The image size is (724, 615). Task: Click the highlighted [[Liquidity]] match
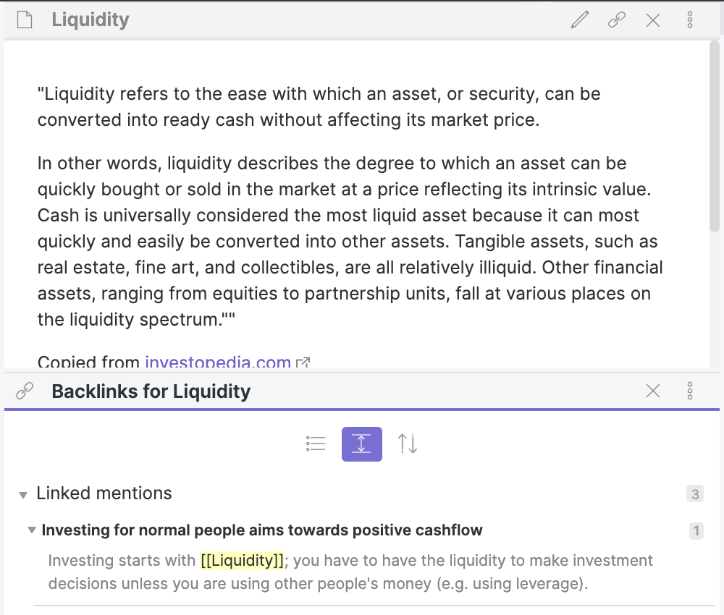tap(242, 561)
